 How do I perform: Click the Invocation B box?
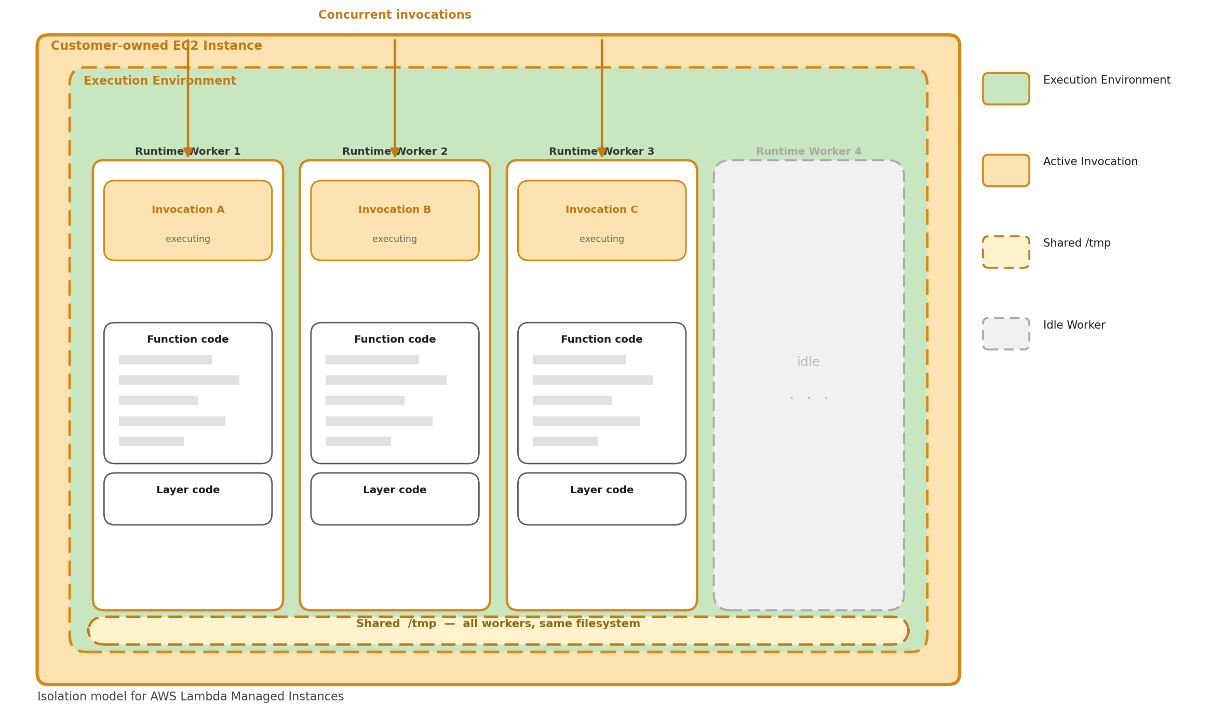pos(394,220)
